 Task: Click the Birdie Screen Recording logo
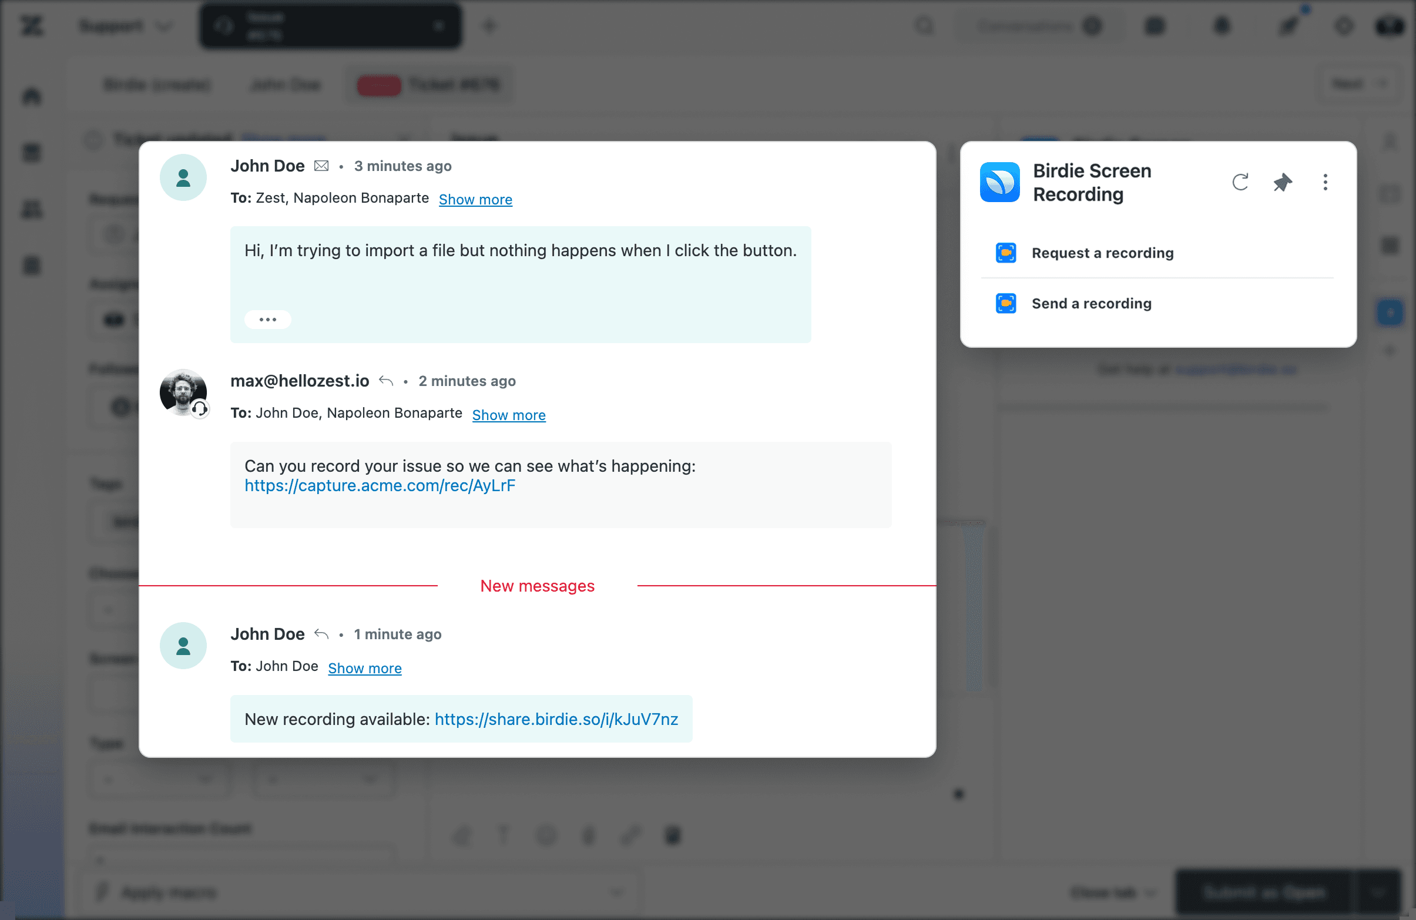(x=999, y=182)
